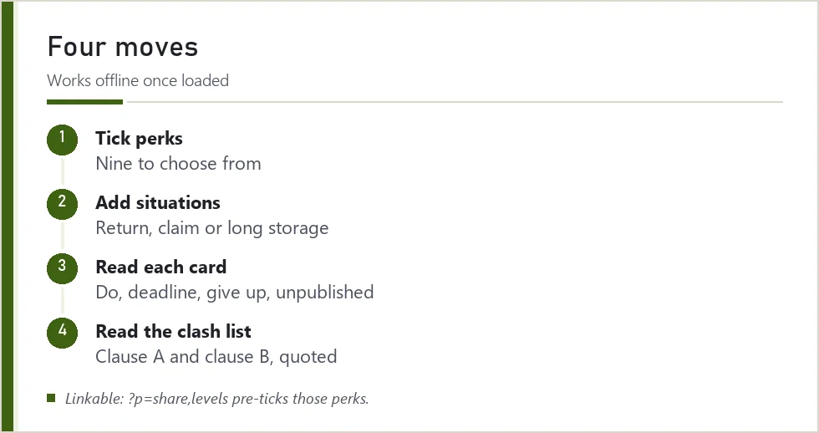Screen dimensions: 819x433
Task: Select the Read each card step title
Action: point(160,267)
